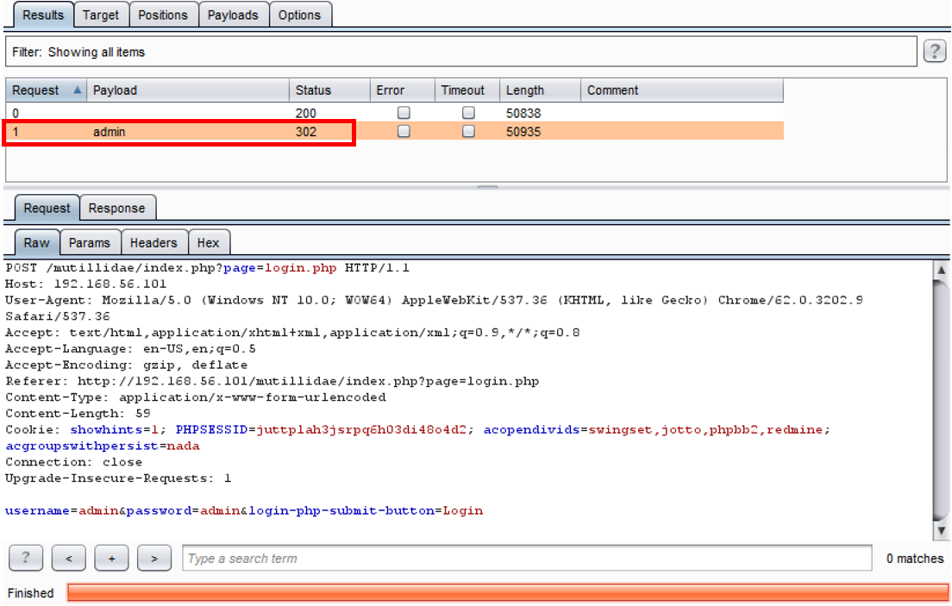This screenshot has width=952, height=606.
Task: Click the filter help question mark icon
Action: click(935, 52)
